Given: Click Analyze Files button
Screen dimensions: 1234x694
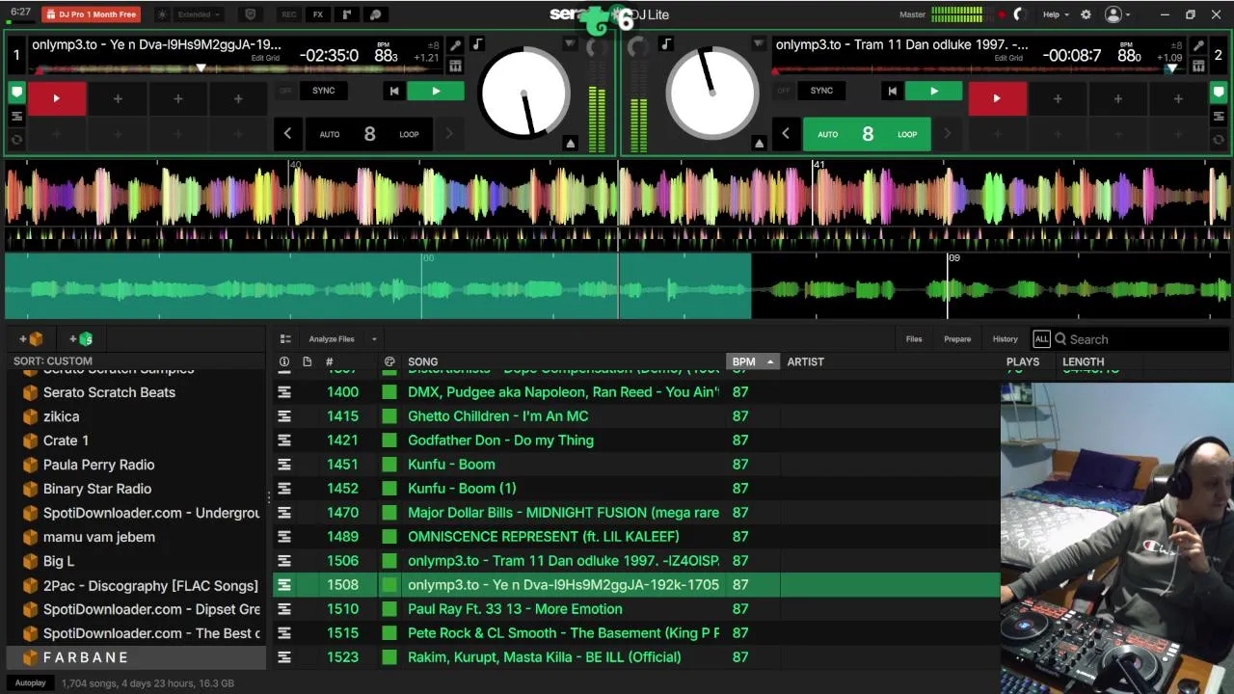Looking at the screenshot, I should click(x=332, y=339).
